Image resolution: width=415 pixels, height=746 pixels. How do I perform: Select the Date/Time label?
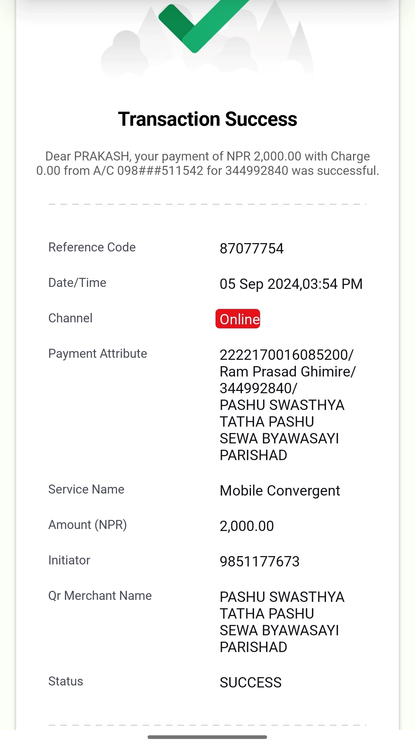tap(77, 283)
